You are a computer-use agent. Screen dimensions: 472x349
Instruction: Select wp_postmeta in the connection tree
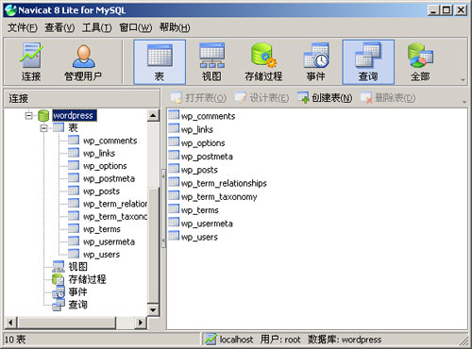click(x=109, y=178)
